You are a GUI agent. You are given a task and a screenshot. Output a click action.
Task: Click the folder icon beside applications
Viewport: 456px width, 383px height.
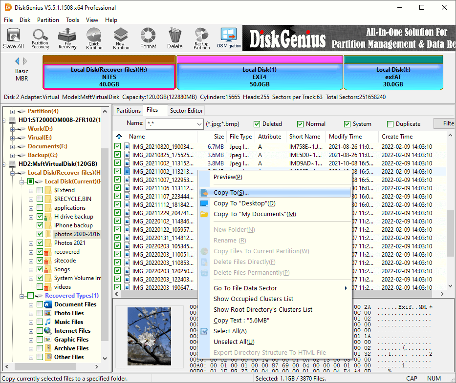click(x=48, y=208)
